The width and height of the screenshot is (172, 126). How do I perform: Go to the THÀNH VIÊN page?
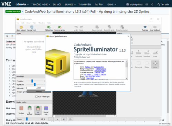point(85,4)
